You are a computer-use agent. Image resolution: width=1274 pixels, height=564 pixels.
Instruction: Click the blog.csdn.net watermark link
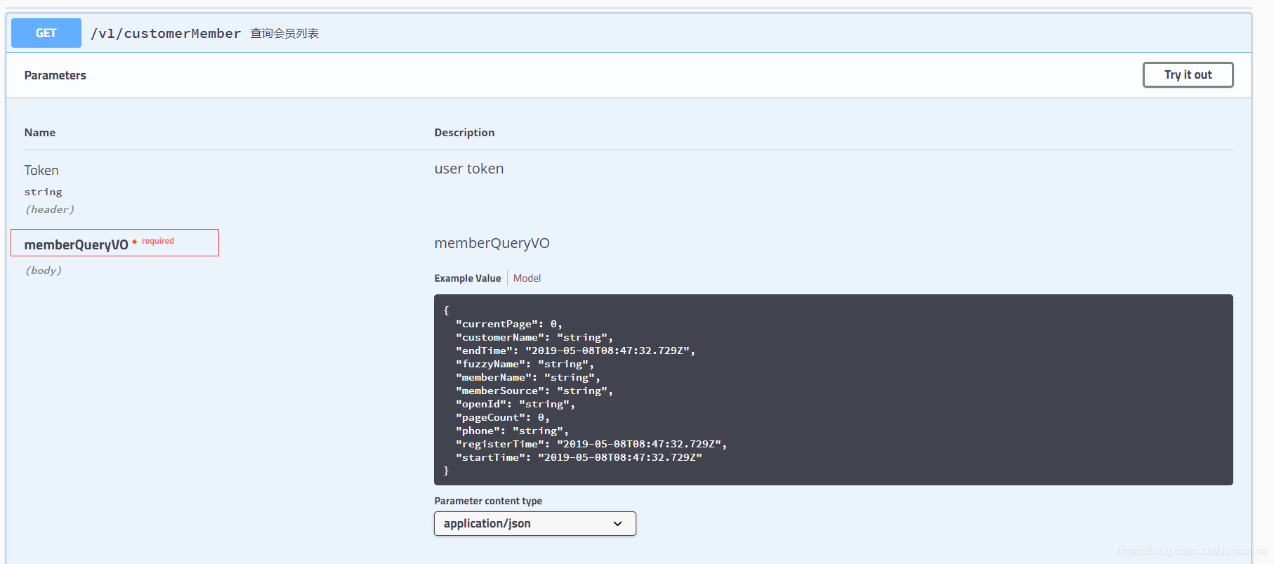tap(1192, 551)
